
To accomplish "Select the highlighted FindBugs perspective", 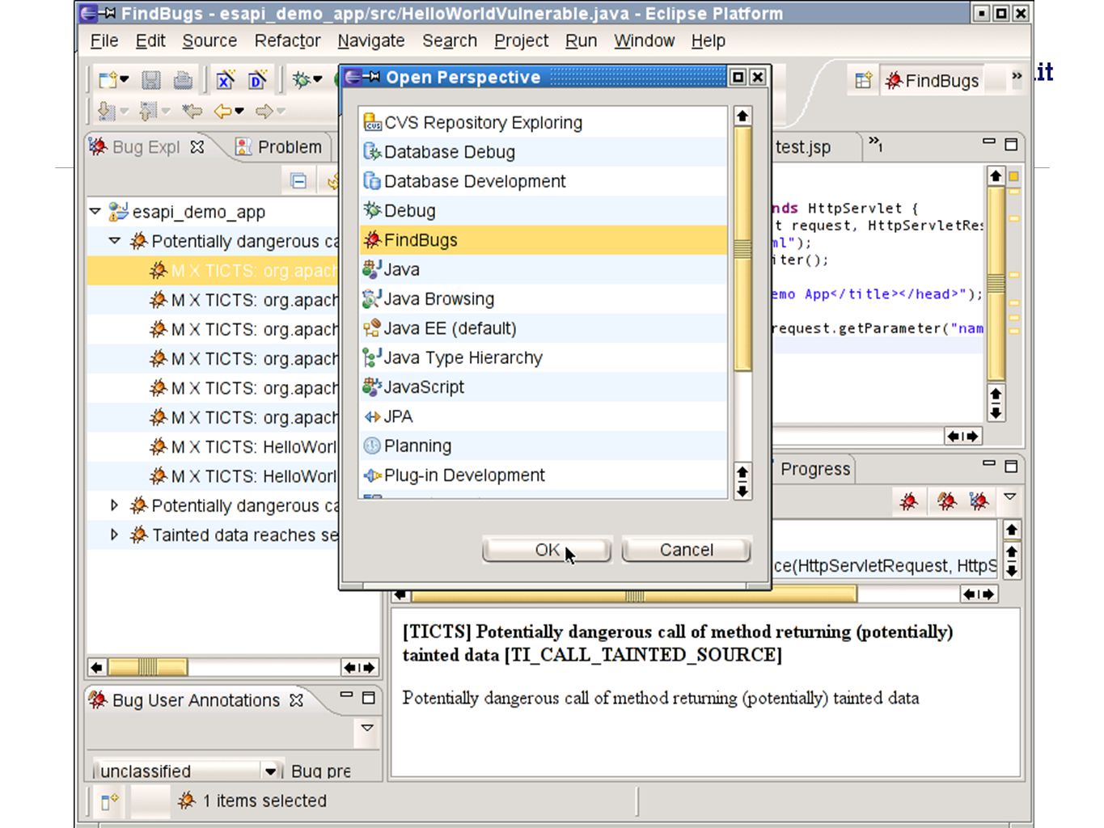I will [543, 240].
